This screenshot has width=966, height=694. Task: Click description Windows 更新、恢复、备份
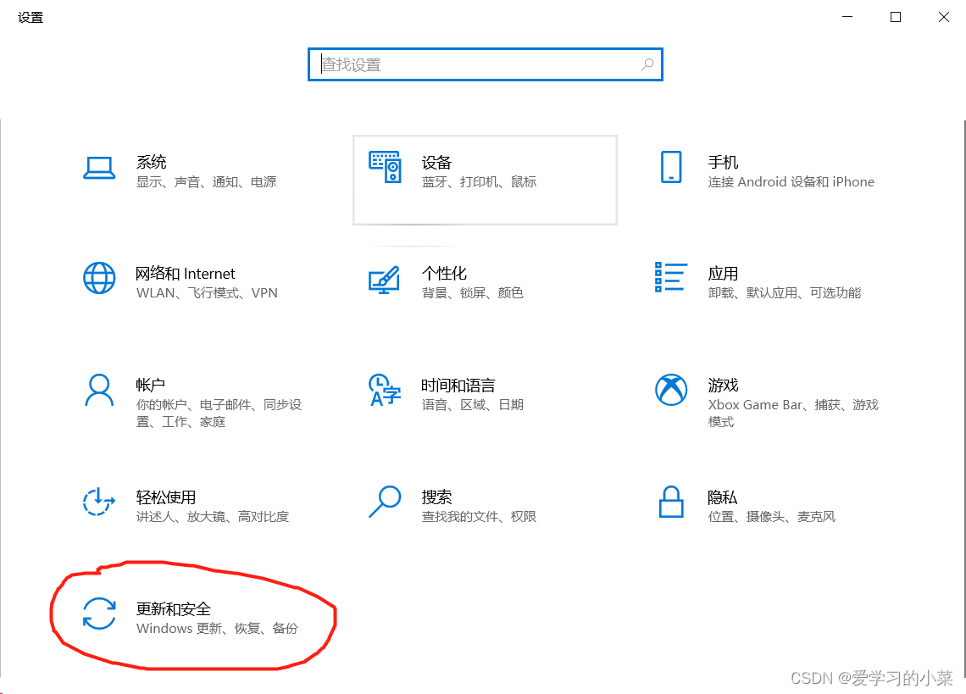click(x=218, y=628)
